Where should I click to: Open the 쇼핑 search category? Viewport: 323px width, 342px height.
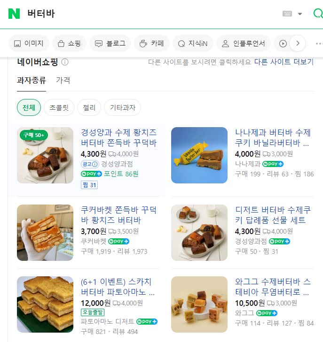point(69,44)
